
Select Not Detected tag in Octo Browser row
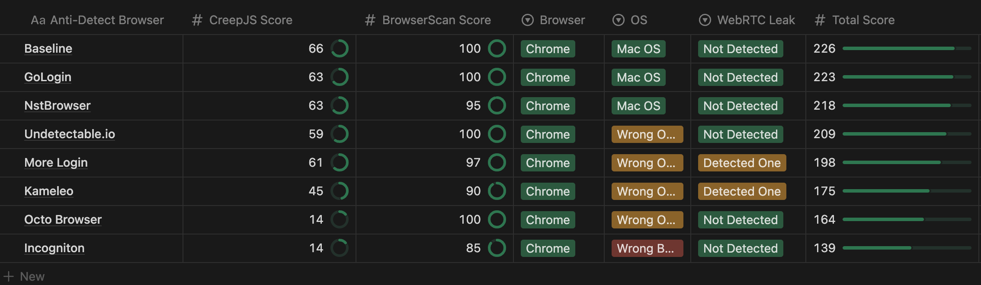tap(741, 220)
